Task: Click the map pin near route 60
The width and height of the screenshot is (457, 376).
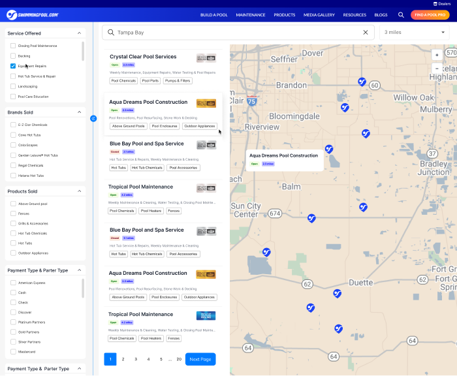Action: click(362, 82)
